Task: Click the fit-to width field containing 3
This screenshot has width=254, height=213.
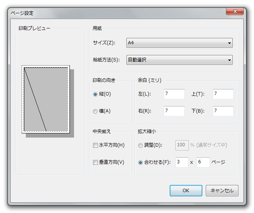Action: pos(182,162)
